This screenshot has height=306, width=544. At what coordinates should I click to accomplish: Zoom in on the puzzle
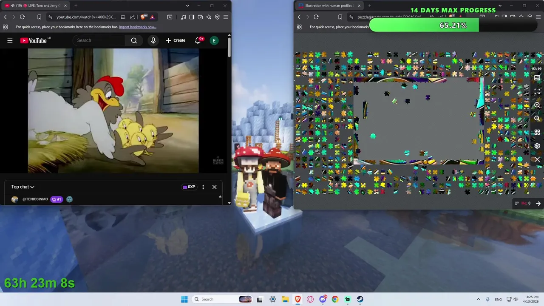coord(537,105)
